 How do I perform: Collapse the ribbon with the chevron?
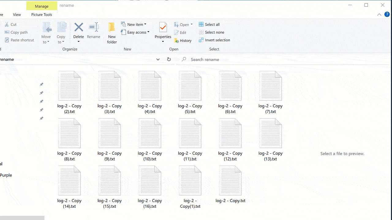[x=379, y=14]
